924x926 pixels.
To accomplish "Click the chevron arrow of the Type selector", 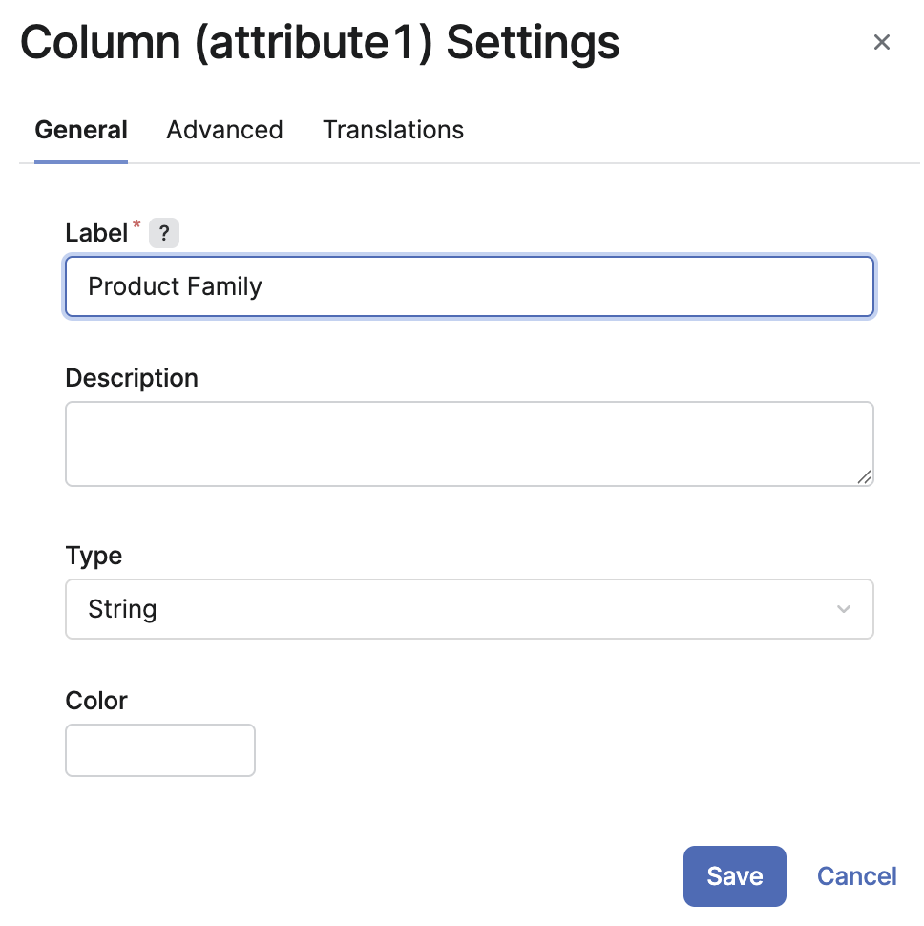I will tap(844, 609).
